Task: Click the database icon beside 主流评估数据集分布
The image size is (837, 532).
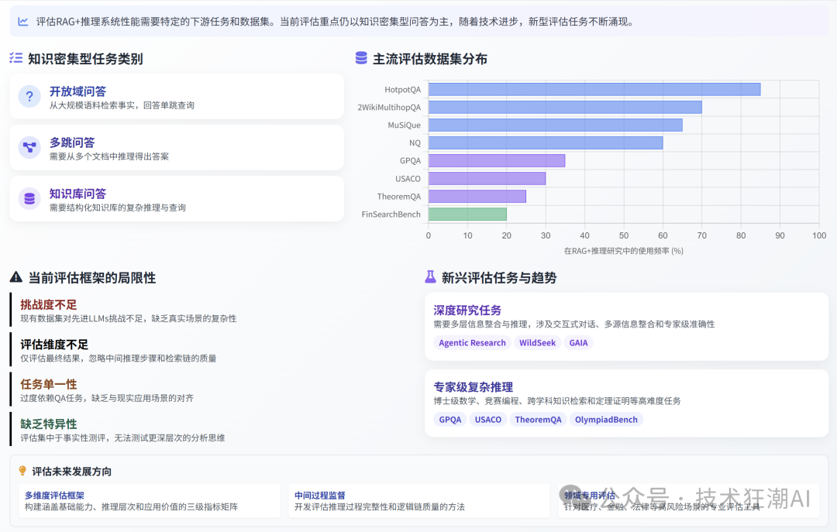Action: pos(361,58)
